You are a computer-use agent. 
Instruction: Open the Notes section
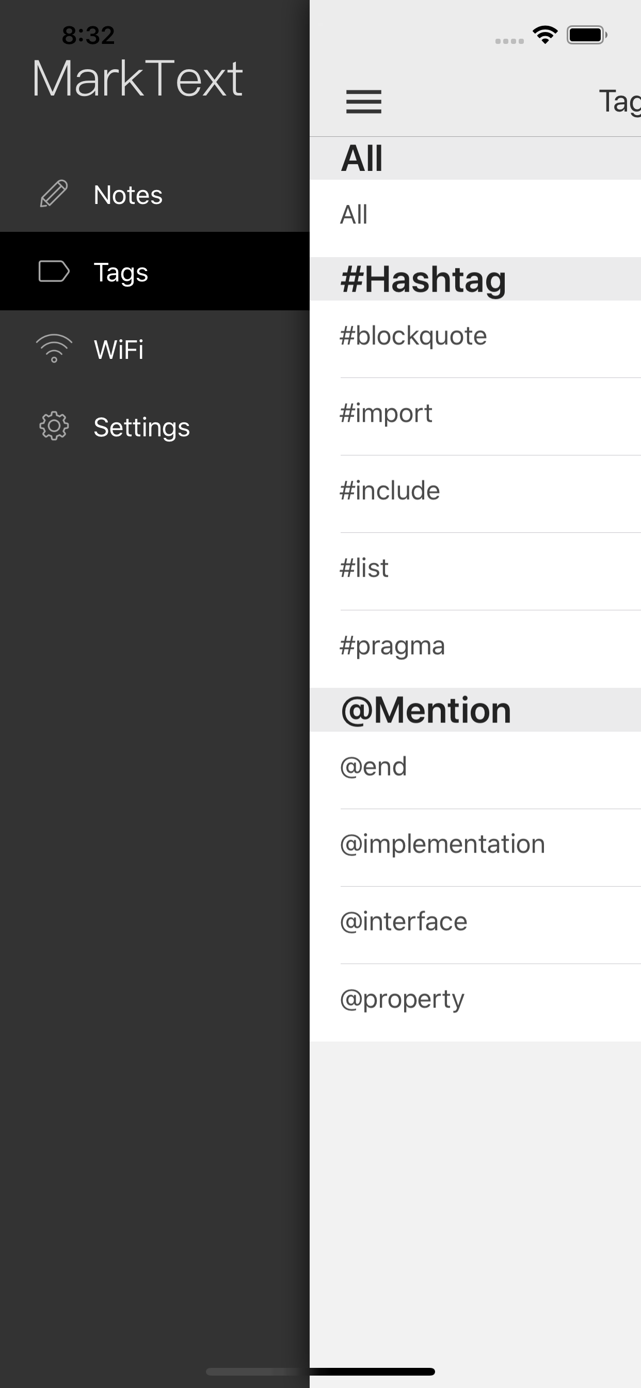[127, 195]
